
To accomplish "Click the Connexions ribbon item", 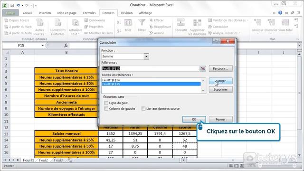I will click(95, 20).
